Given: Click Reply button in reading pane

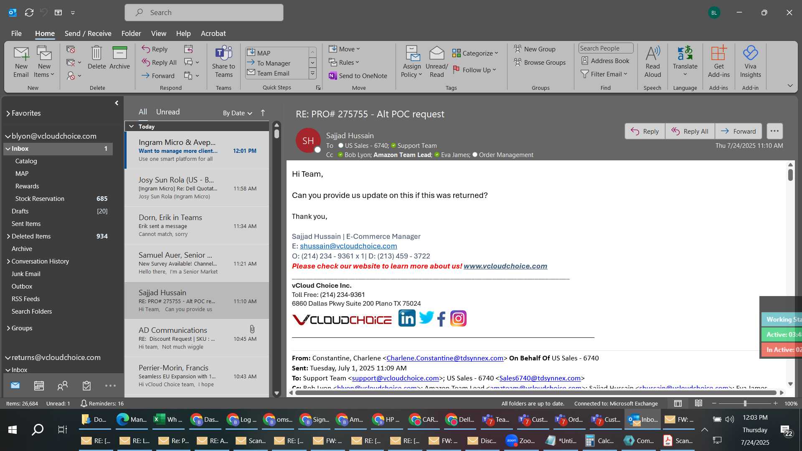Looking at the screenshot, I should [x=645, y=131].
